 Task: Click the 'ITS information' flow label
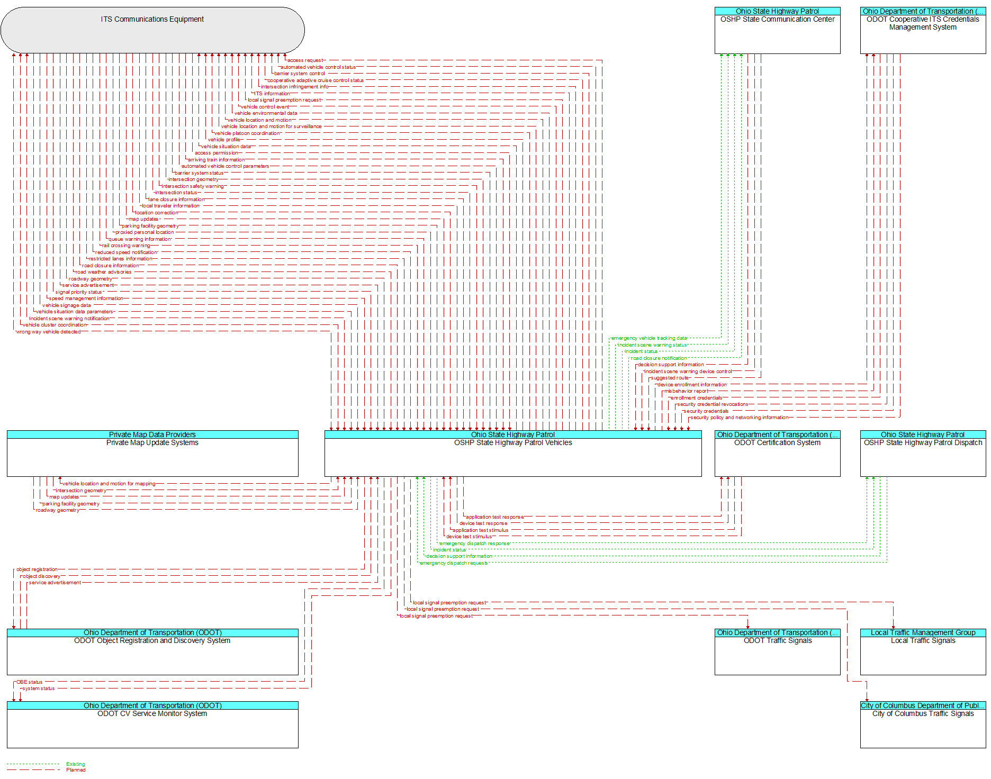click(272, 94)
